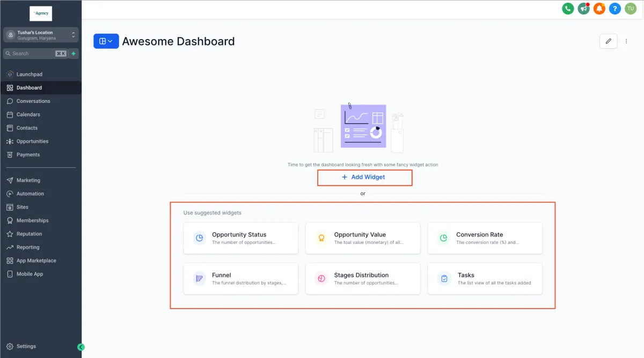Open Opportunities from the sidebar
Viewport: 644px width, 358px height.
coord(32,141)
